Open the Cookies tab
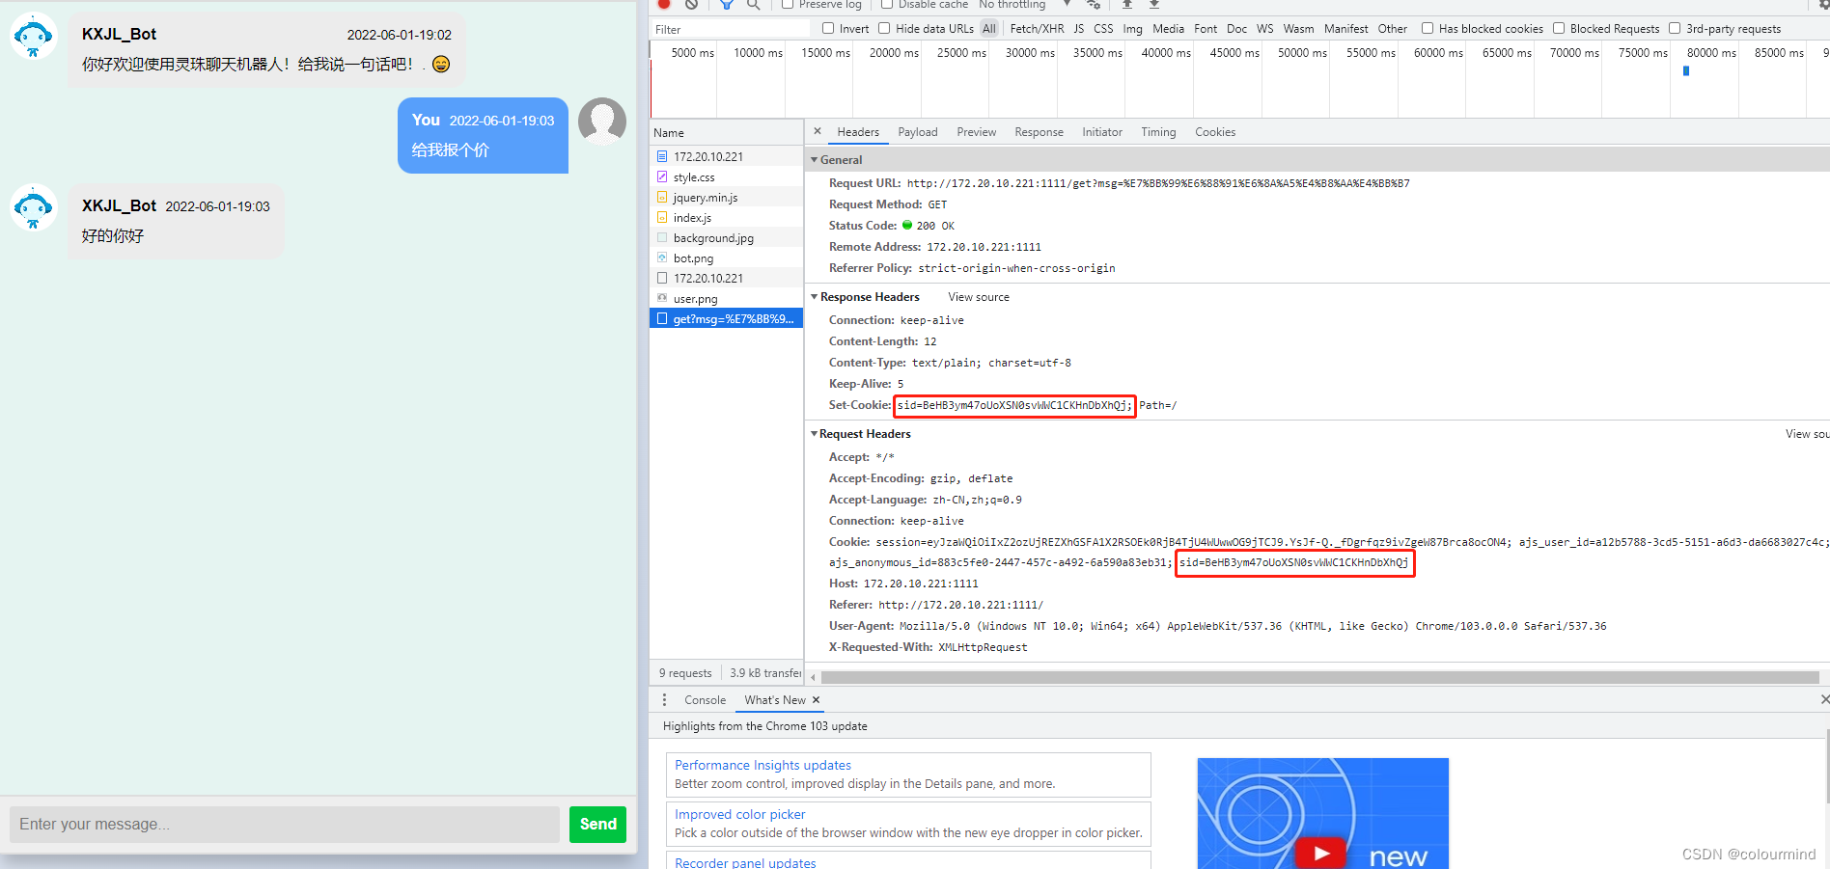 click(1215, 132)
